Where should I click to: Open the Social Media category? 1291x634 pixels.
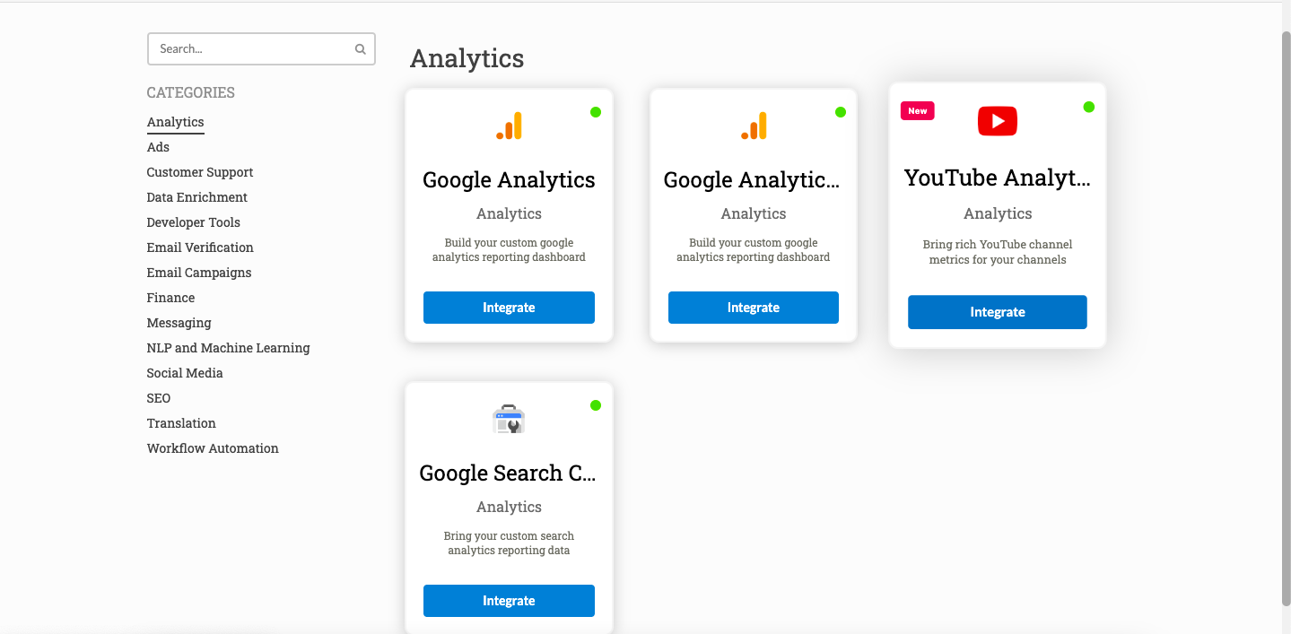(x=185, y=373)
